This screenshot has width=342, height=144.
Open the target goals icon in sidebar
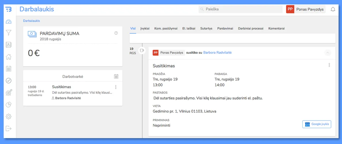[x=9, y=92]
